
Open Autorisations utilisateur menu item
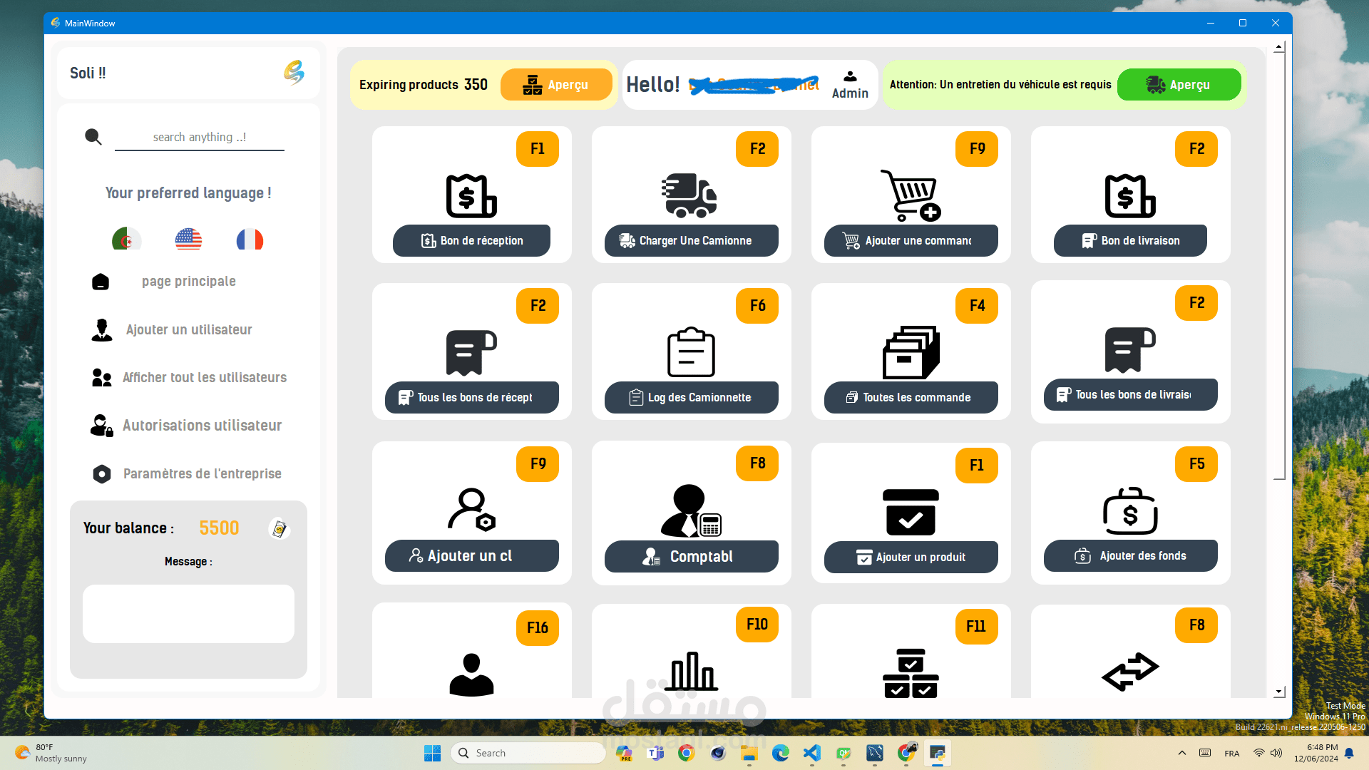coord(202,426)
